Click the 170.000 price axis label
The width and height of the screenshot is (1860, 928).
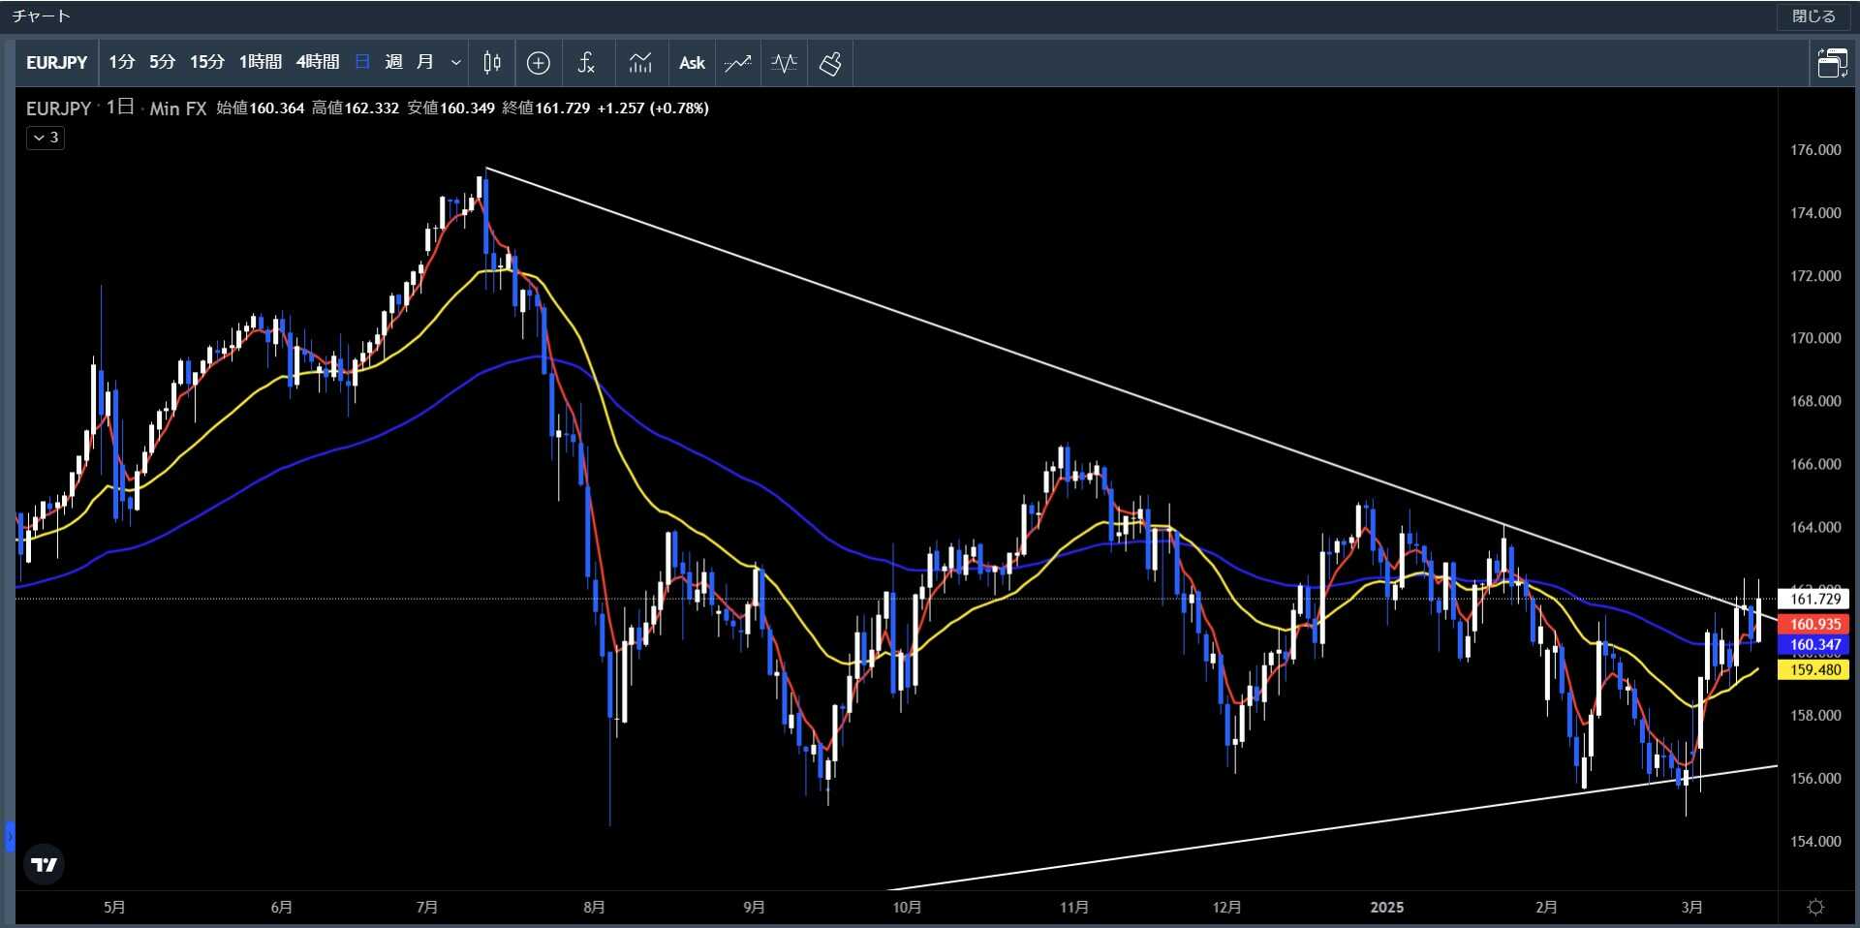(x=1815, y=338)
